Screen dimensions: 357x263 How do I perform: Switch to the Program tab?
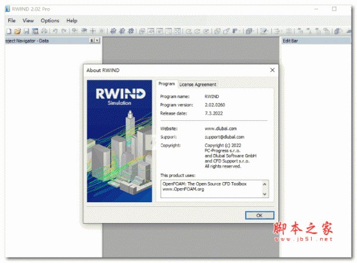click(x=167, y=84)
